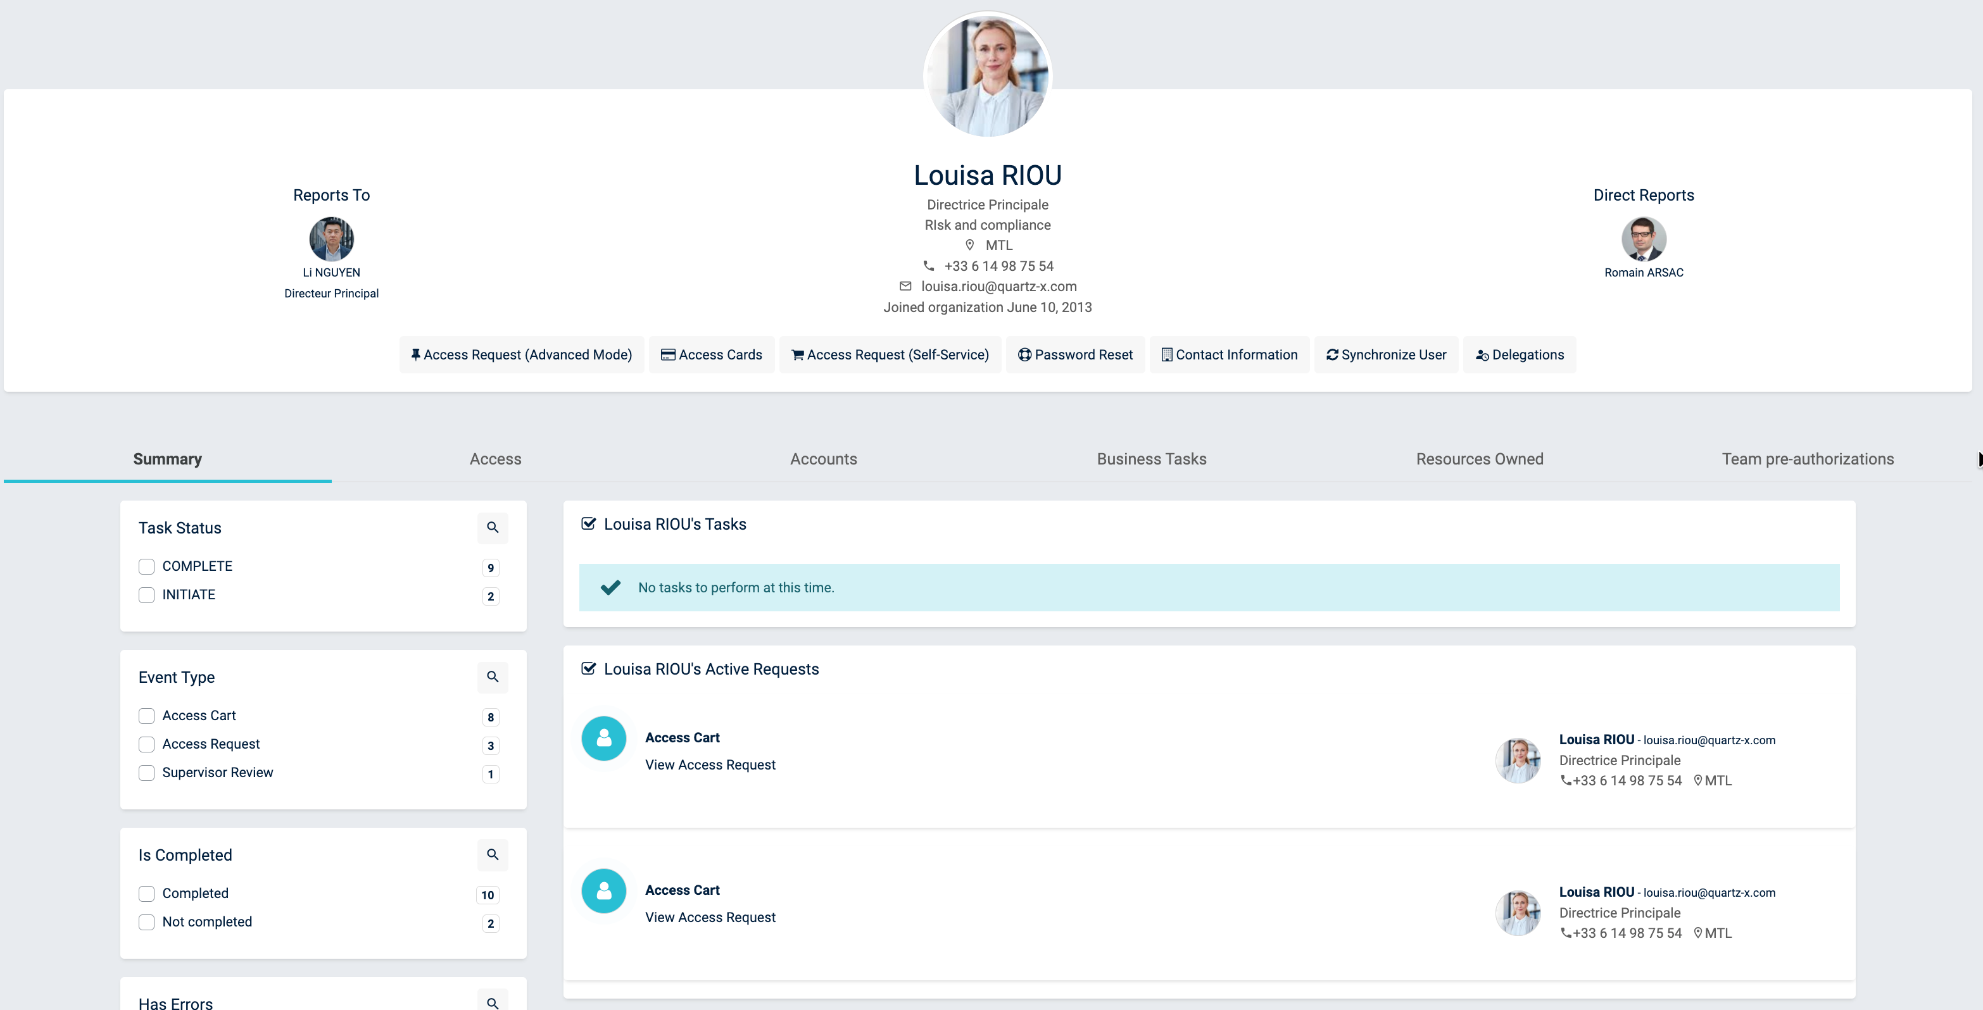Open the Resources Owned tab
Viewport: 1983px width, 1010px height.
(x=1479, y=459)
